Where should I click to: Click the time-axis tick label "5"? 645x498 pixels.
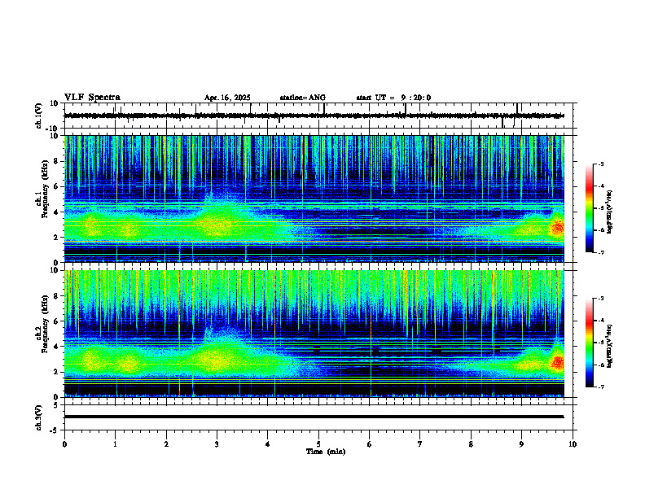[318, 444]
